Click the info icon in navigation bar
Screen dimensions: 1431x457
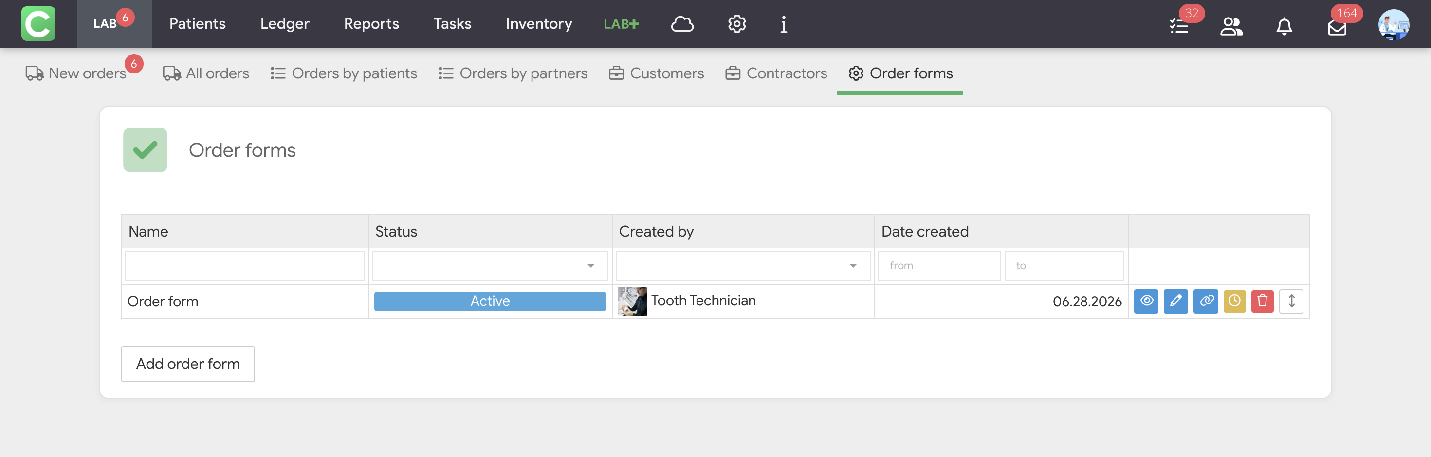click(x=783, y=24)
